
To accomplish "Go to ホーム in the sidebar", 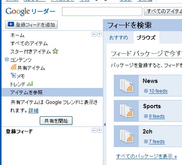I will [x=18, y=35].
